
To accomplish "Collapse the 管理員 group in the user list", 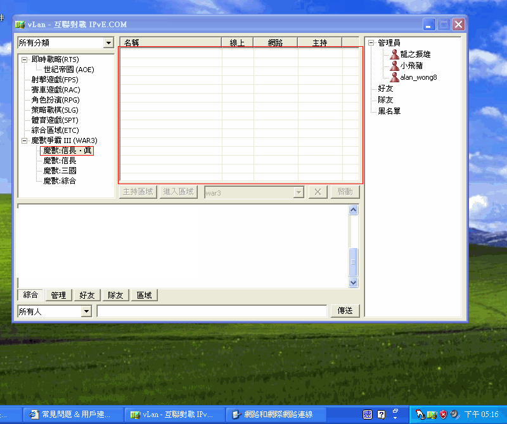I will [371, 43].
